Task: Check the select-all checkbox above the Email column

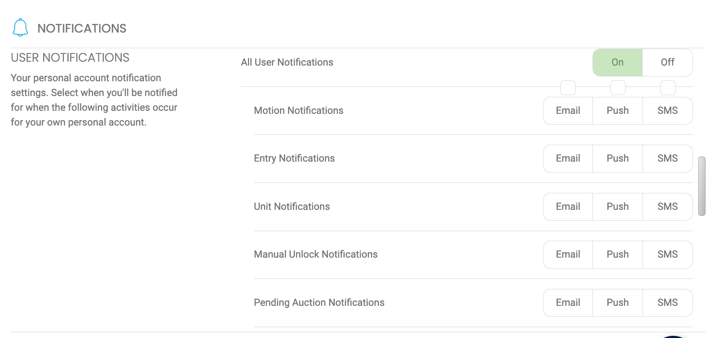Action: 567,87
